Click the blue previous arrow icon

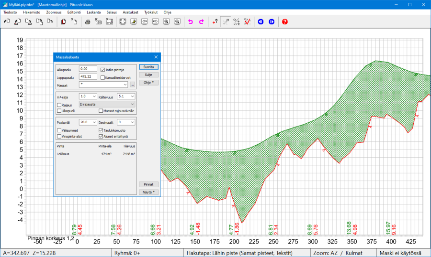tap(261, 21)
